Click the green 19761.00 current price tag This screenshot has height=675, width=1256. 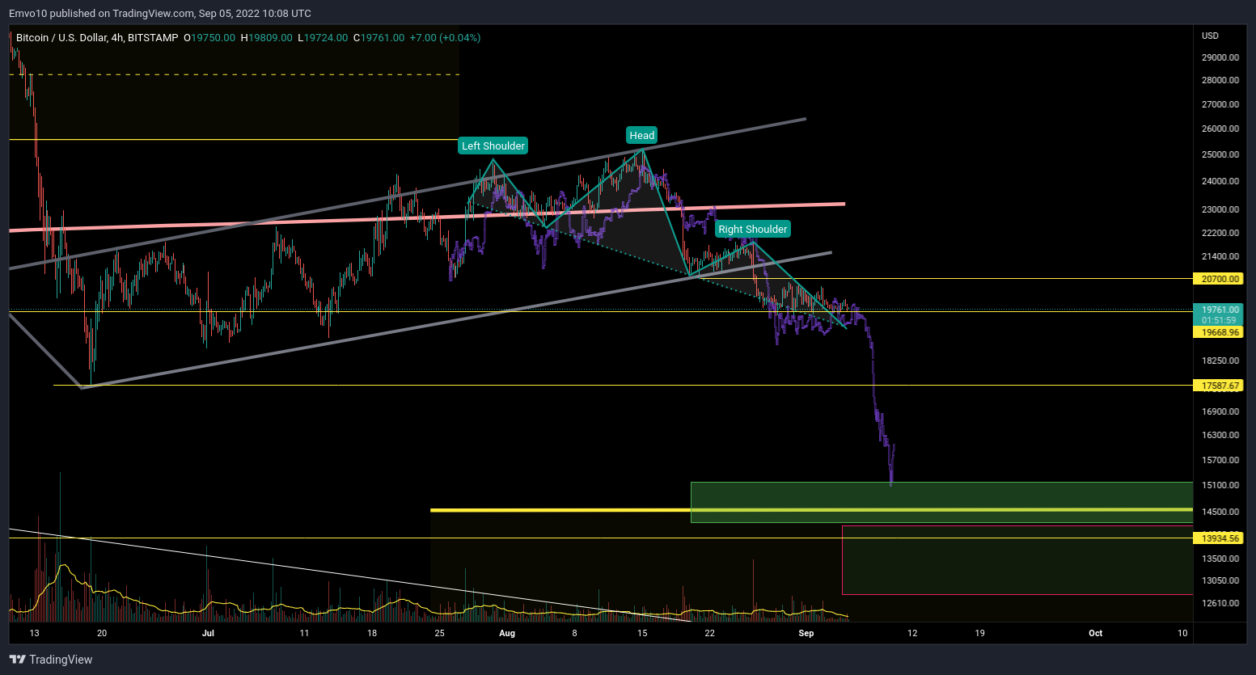(x=1219, y=310)
